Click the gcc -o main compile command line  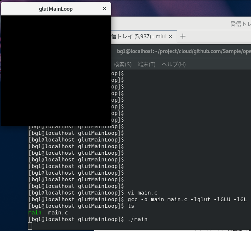pyautogui.click(x=187, y=199)
